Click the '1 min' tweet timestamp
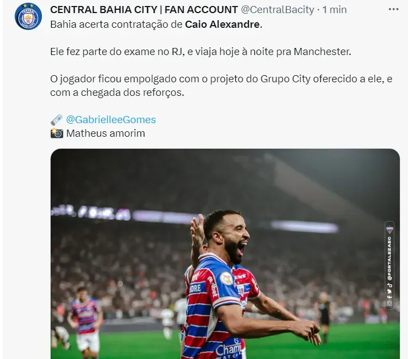 tap(334, 10)
